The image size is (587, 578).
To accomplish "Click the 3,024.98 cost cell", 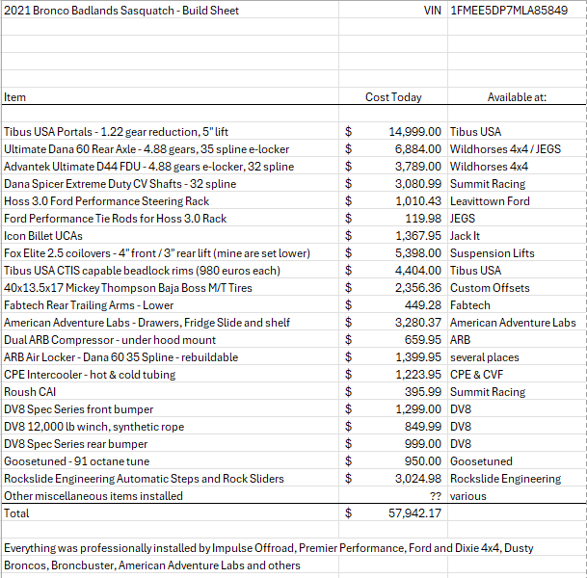I will [393, 478].
